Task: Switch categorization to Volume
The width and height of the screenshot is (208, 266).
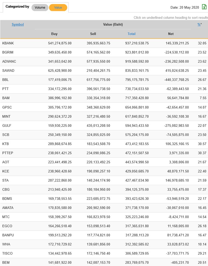Action: (x=40, y=8)
